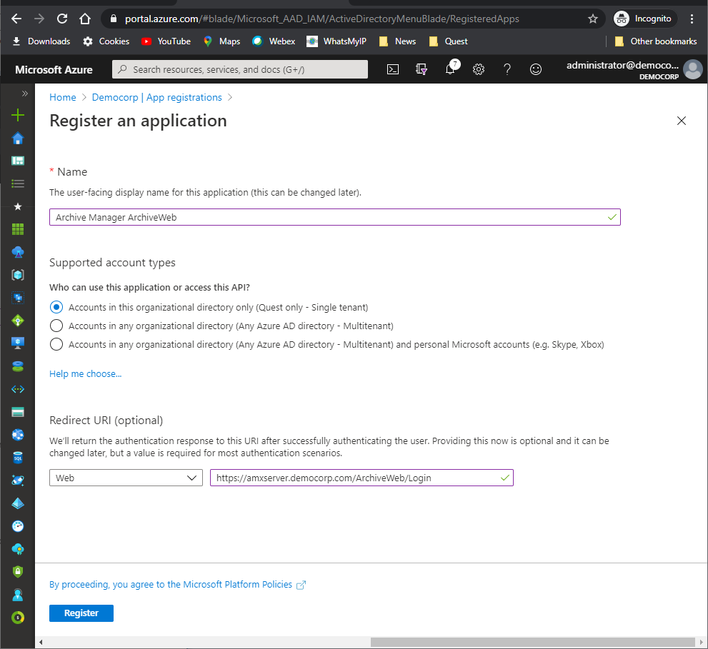Open directory and subscription filter icon

[x=422, y=69]
